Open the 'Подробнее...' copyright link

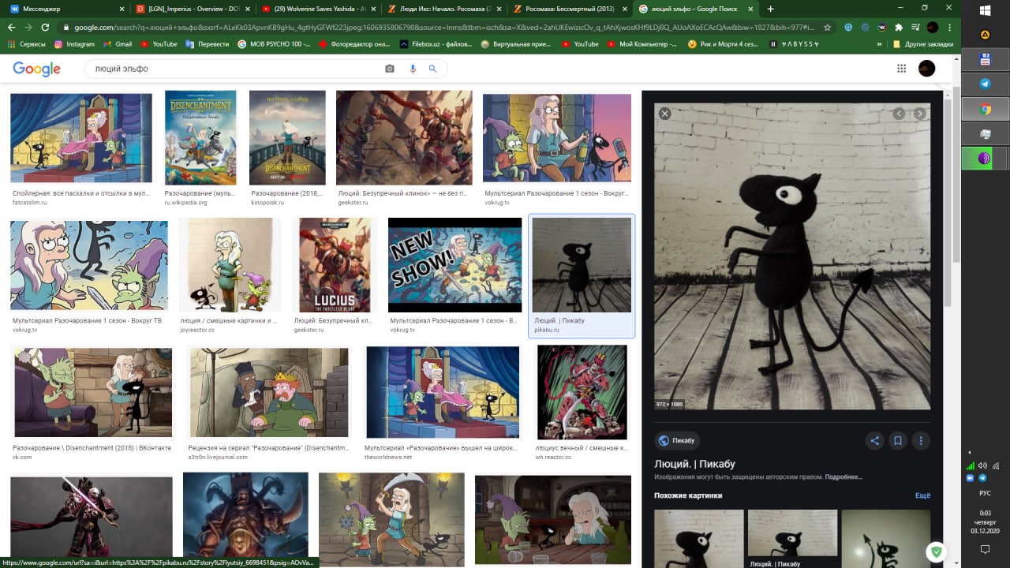844,477
